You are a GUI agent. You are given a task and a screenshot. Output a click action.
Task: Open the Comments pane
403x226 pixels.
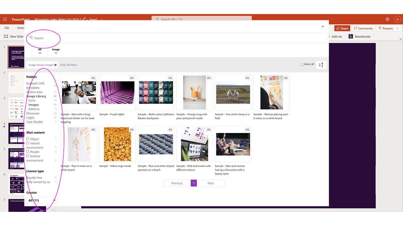pos(363,29)
